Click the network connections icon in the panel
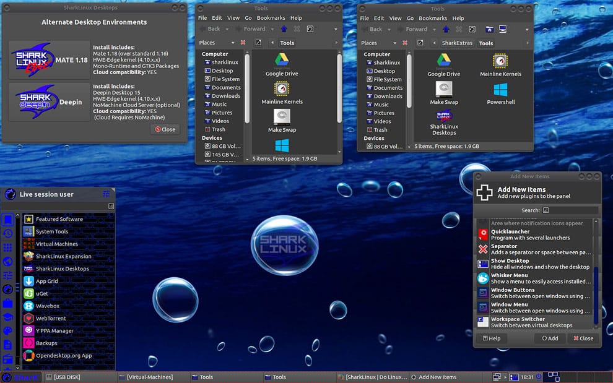The width and height of the screenshot is (613, 383). click(x=497, y=377)
